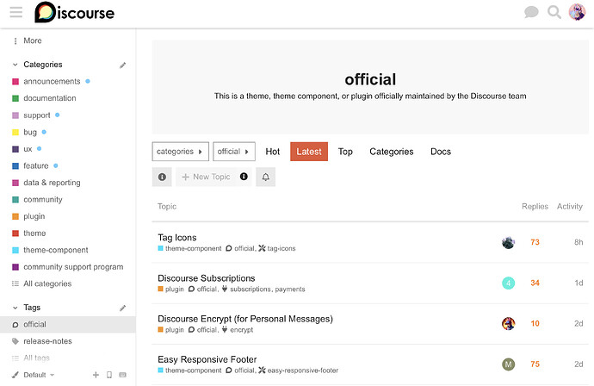Screen dimensions: 594x386
Task: Open the plugin category in sidebar
Action: [x=34, y=216]
